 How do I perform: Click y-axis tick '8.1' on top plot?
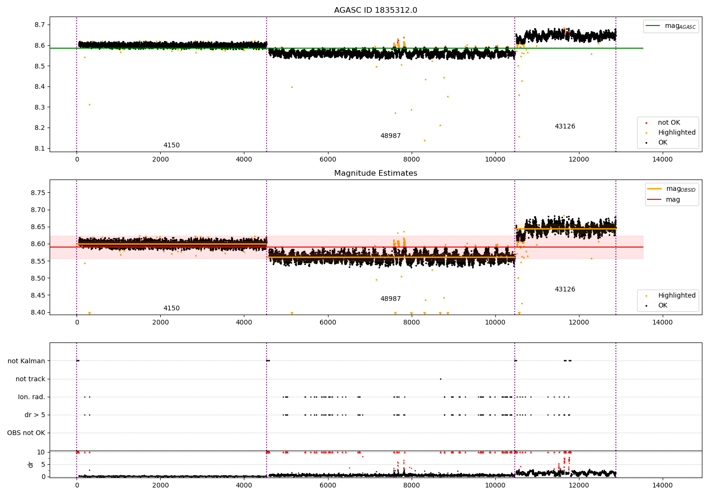pos(39,149)
